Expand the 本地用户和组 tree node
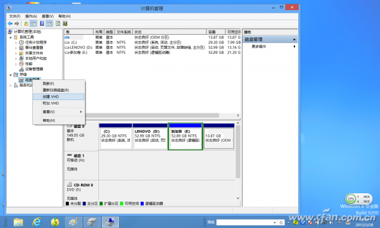 pyautogui.click(x=16, y=59)
